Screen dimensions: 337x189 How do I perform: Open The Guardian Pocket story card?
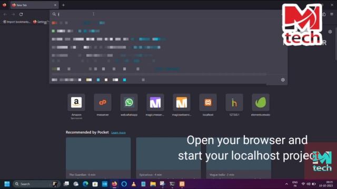[x=98, y=158]
